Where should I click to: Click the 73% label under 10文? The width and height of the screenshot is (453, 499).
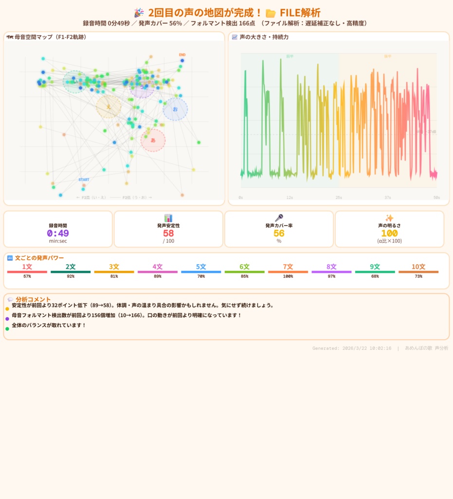pyautogui.click(x=418, y=276)
